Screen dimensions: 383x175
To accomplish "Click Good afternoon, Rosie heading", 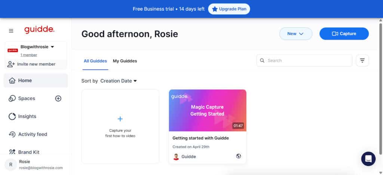I will tap(130, 34).
